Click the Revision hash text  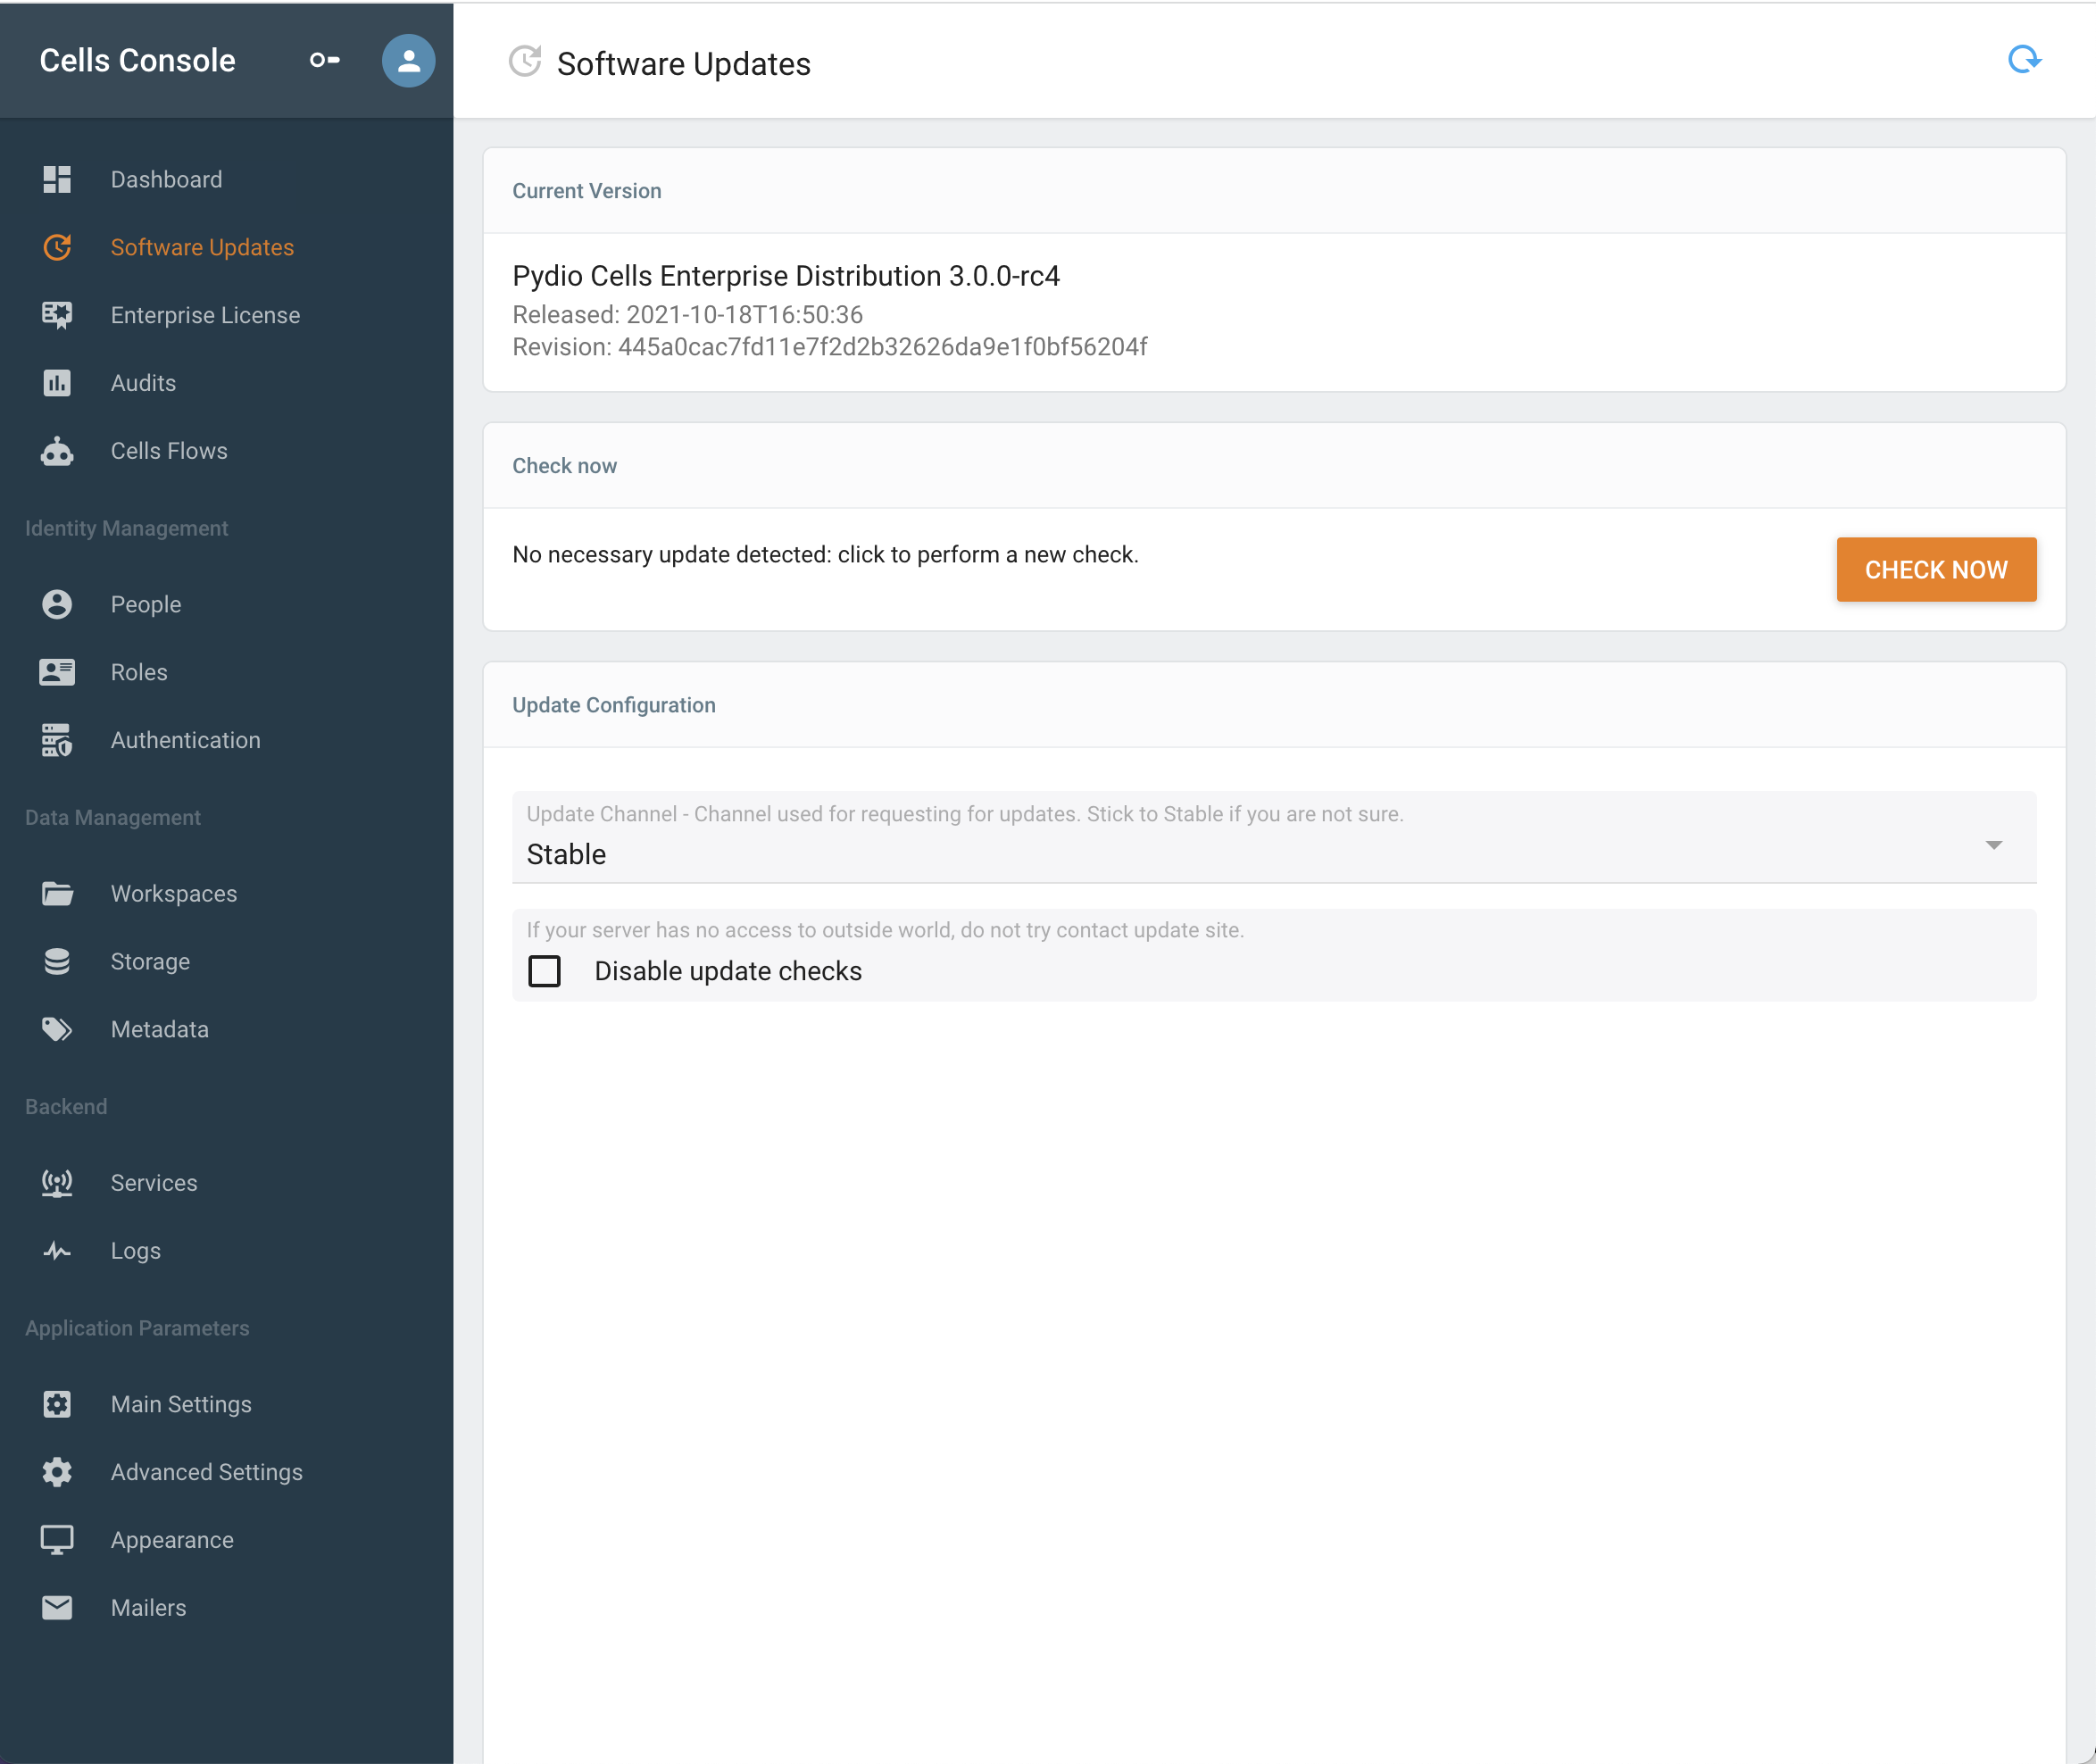[x=830, y=347]
